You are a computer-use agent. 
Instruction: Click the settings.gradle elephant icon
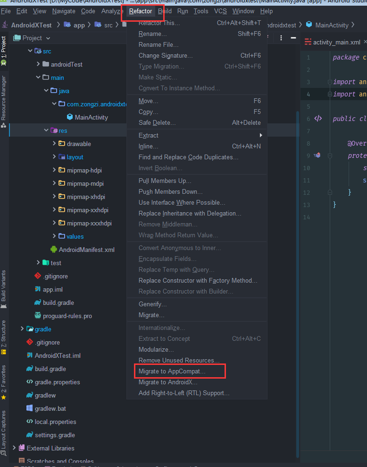coord(30,435)
